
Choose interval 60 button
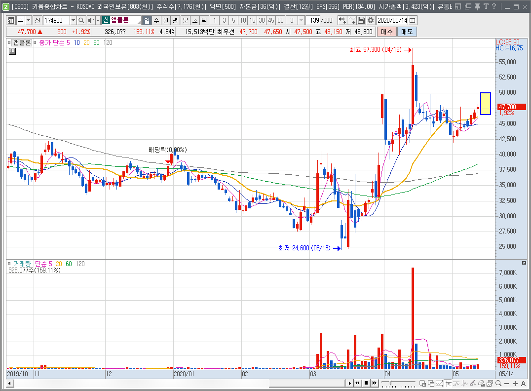pos(280,20)
